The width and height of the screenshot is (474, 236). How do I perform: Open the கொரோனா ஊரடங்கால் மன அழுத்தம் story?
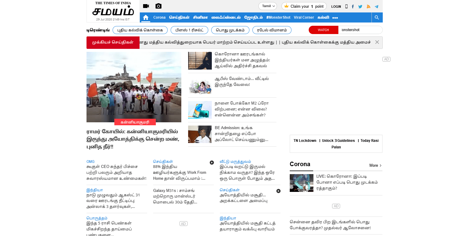pyautogui.click(x=242, y=60)
